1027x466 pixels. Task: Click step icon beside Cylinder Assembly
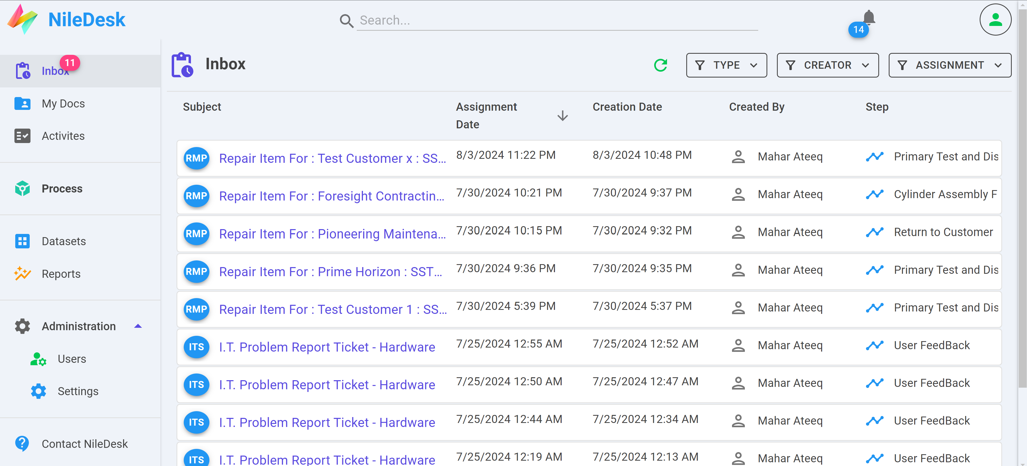(x=874, y=194)
